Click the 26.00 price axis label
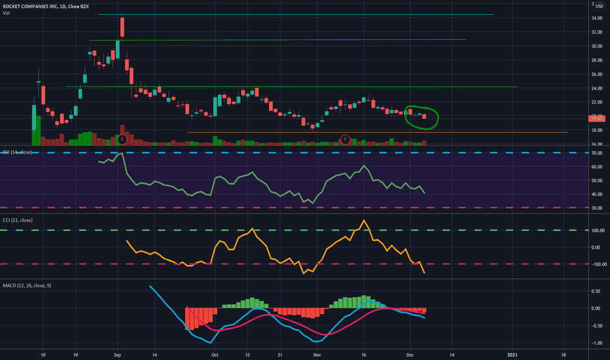Viewport: 610px width, 360px height. (597, 75)
